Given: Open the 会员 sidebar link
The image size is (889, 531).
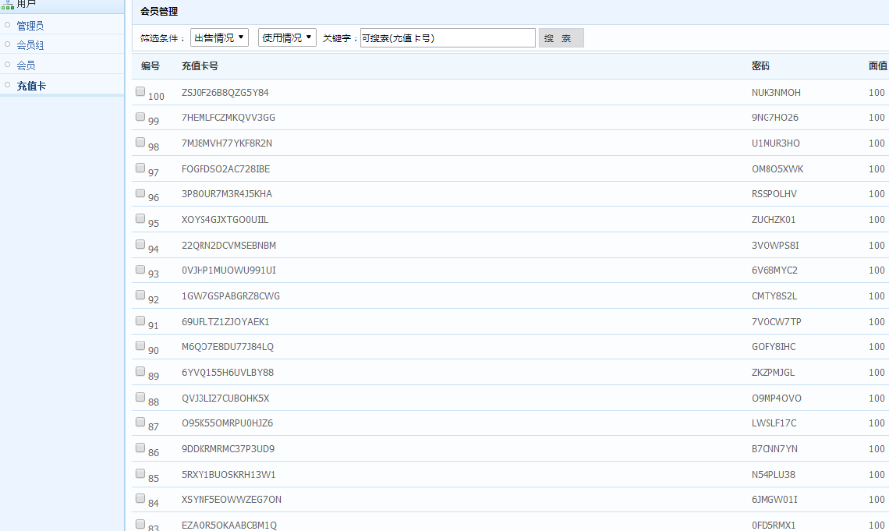Looking at the screenshot, I should click(26, 65).
